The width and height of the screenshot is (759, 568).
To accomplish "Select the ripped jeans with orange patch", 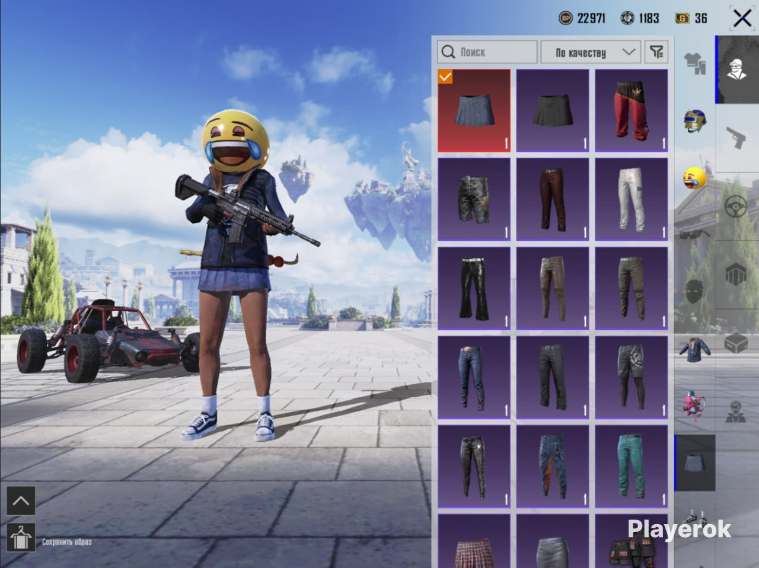I will (x=553, y=466).
